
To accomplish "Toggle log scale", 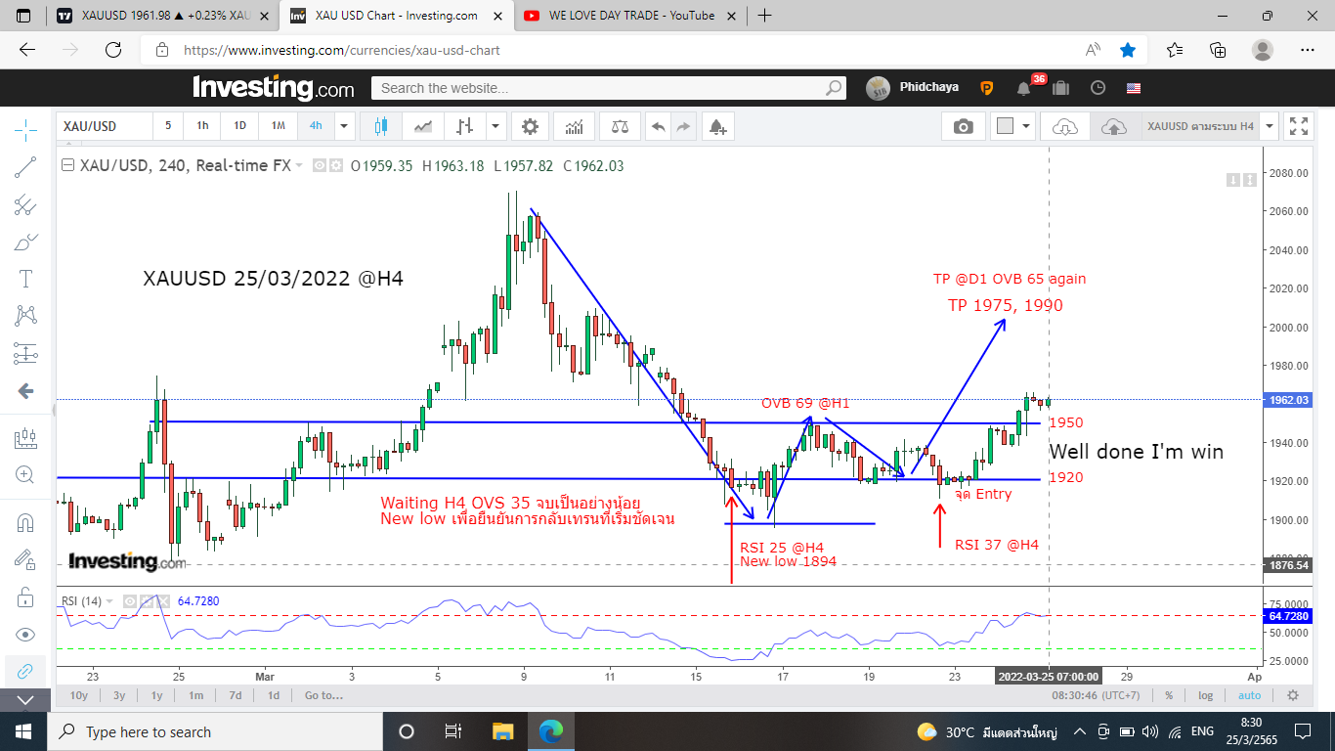I will [x=1206, y=695].
